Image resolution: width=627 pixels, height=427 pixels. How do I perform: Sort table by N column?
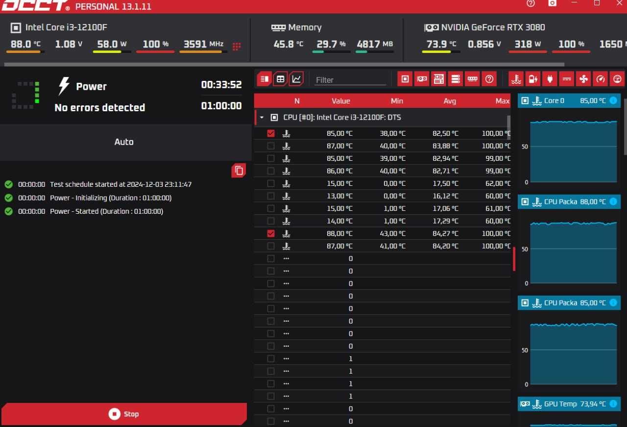pyautogui.click(x=297, y=101)
